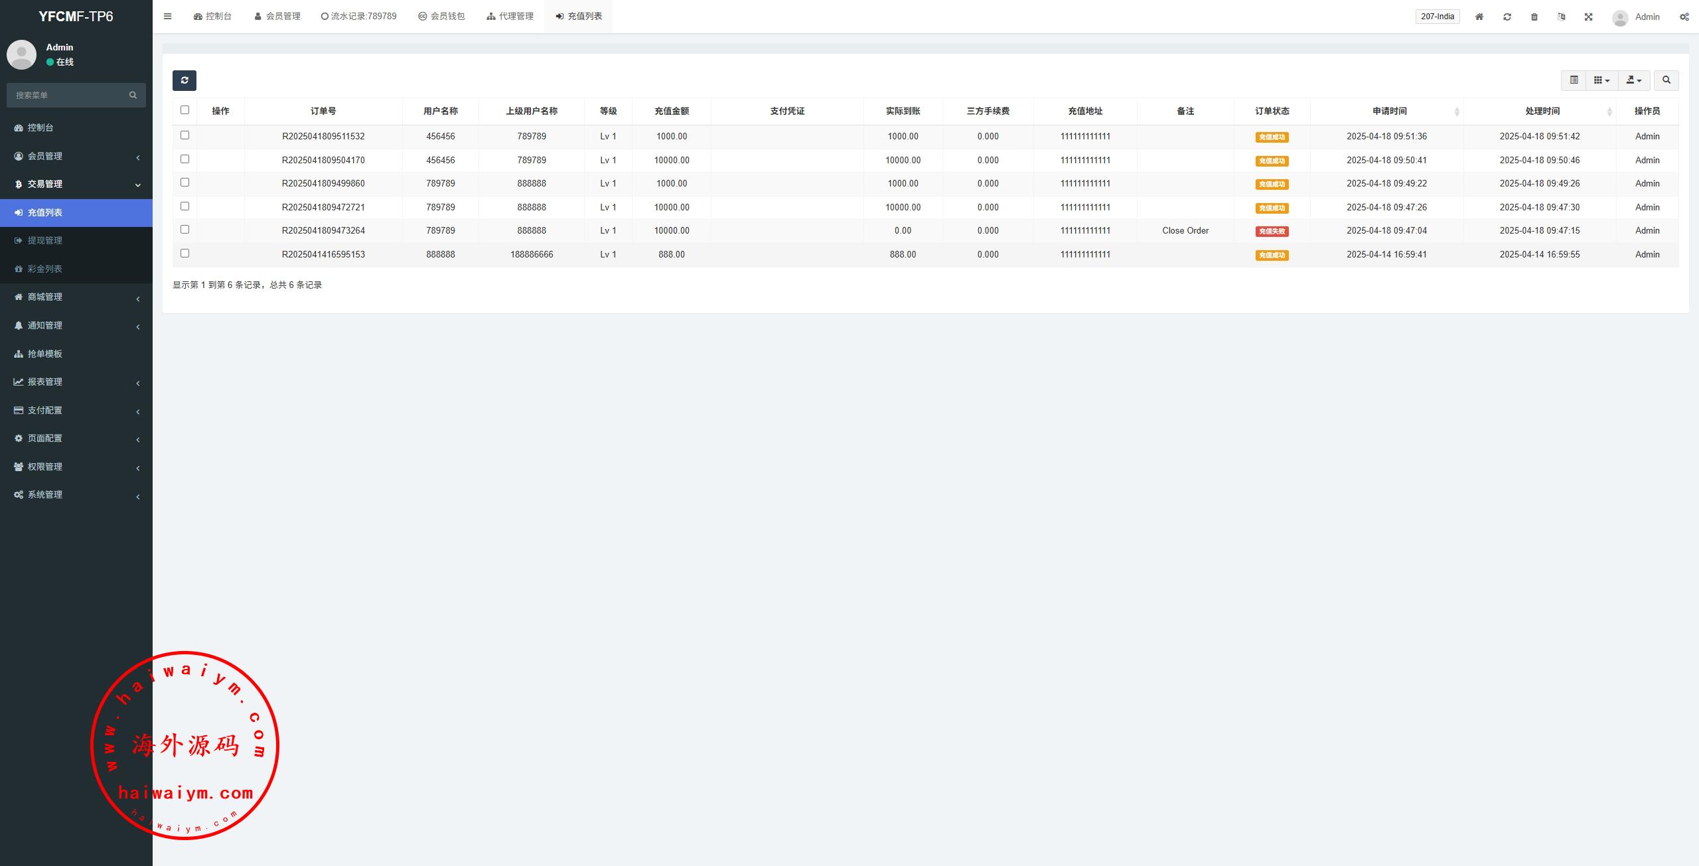Toggle card view list icon
Viewport: 1699px width, 866px height.
(x=1574, y=80)
